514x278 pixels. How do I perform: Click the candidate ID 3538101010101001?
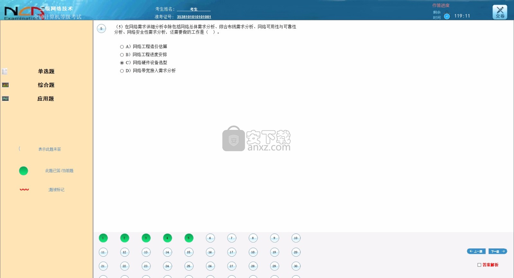point(194,17)
